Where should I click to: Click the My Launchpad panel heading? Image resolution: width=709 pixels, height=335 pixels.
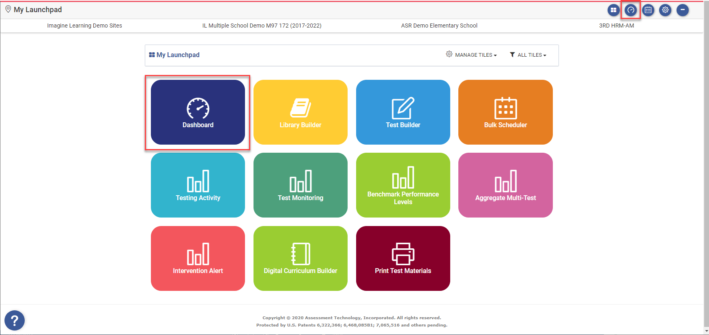[x=174, y=55]
